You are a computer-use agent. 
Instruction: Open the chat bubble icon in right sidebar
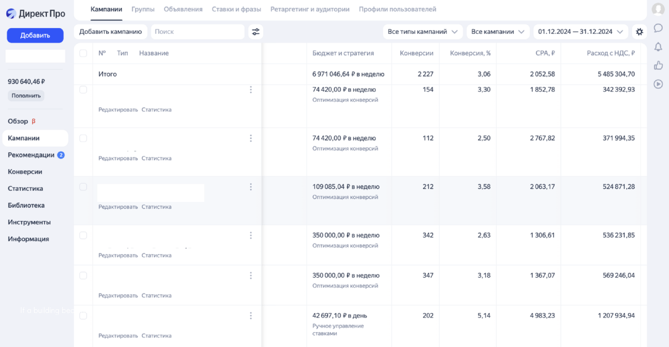[x=658, y=28]
